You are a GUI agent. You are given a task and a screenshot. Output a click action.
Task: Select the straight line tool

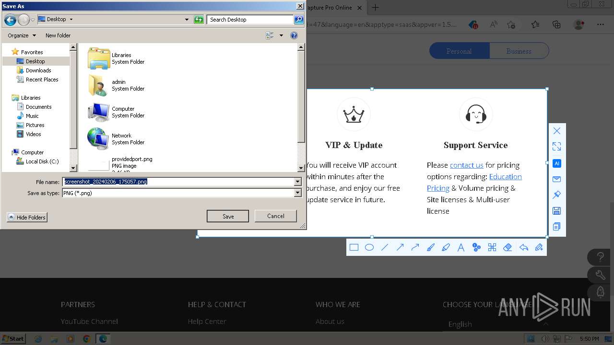(385, 247)
